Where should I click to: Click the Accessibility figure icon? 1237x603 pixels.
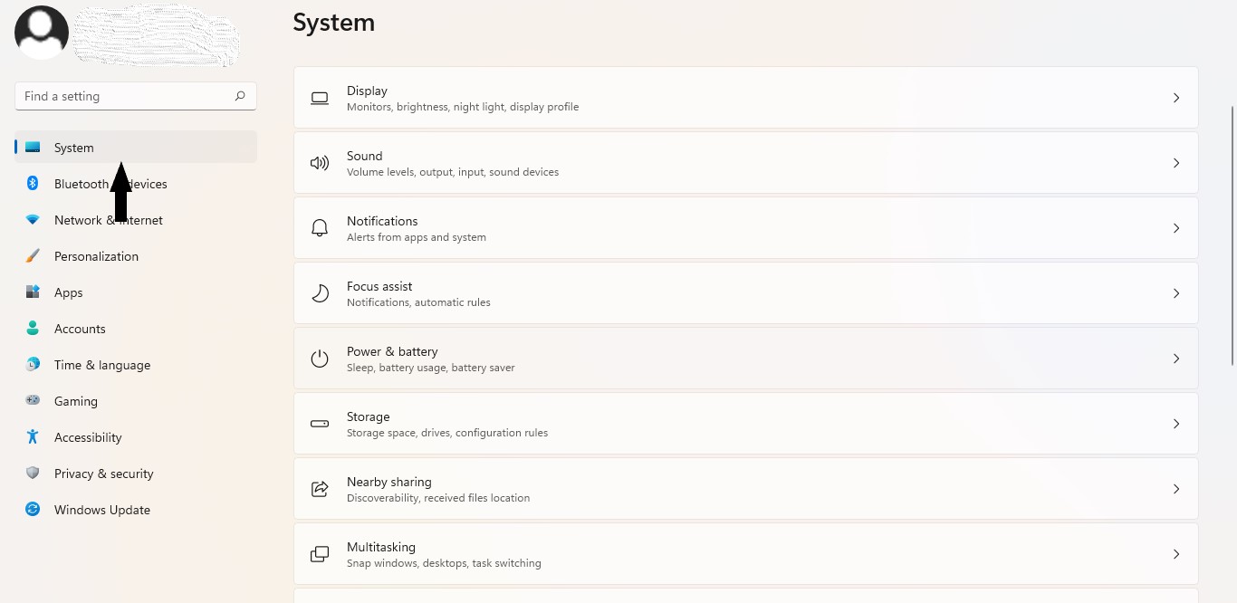pos(33,436)
